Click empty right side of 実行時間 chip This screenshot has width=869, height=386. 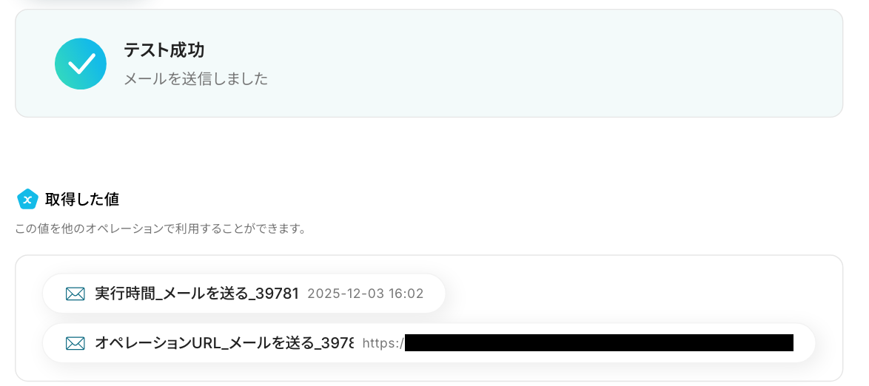point(434,294)
